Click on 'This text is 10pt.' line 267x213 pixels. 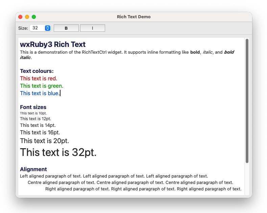pyautogui.click(x=33, y=113)
